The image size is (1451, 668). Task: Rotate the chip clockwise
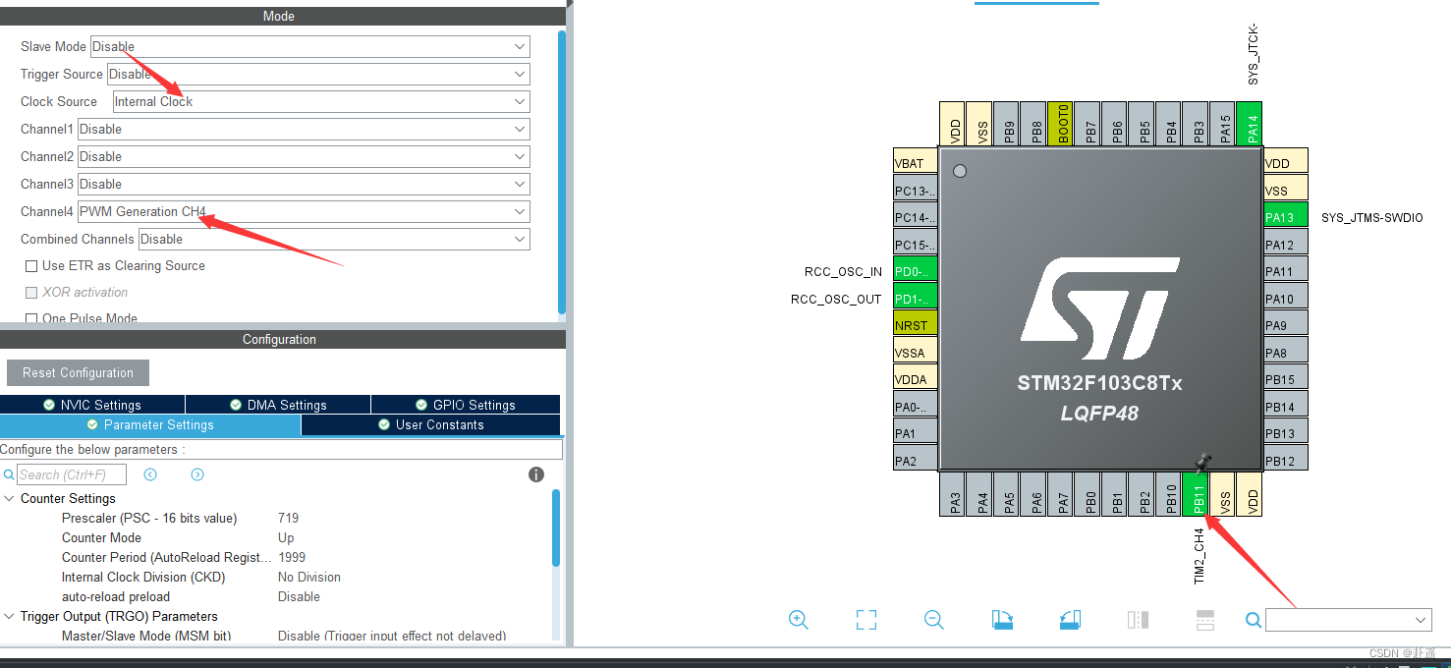tap(1002, 620)
